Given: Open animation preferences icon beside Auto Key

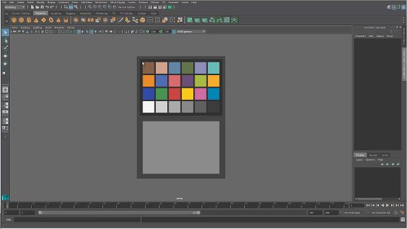Looking at the screenshot, I should click(x=403, y=212).
